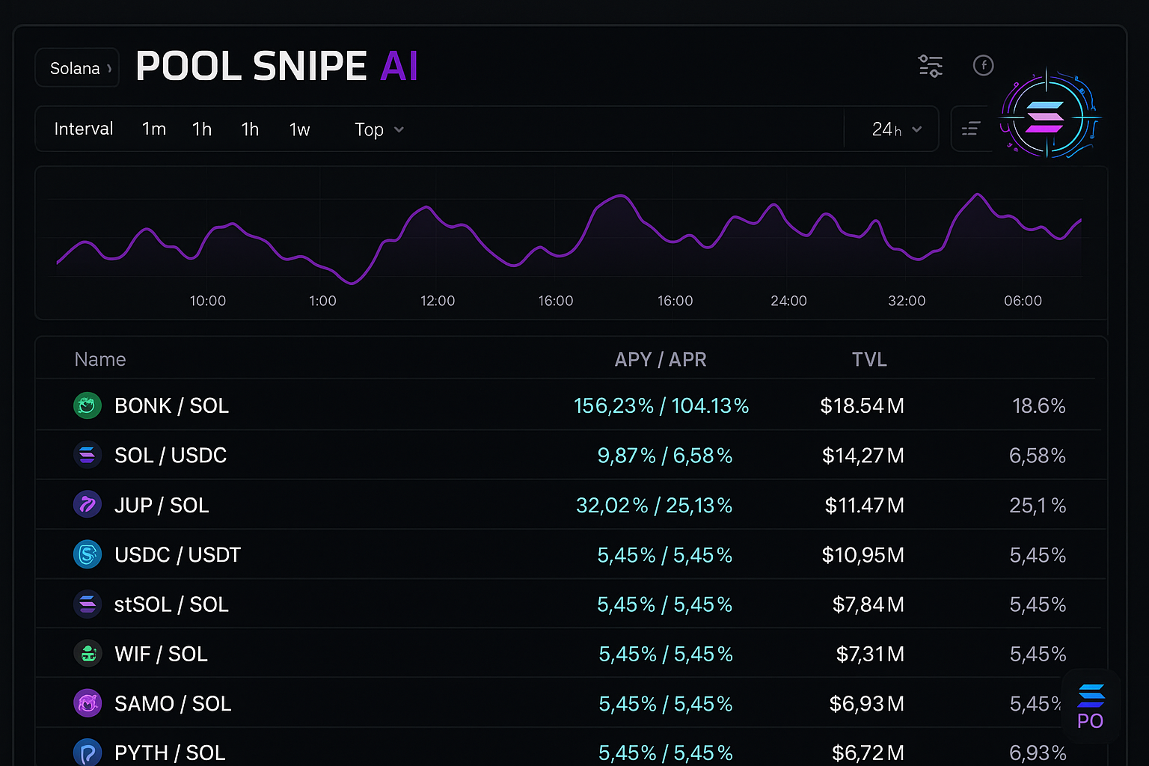Click the $6,72 M TVL value
The height and width of the screenshot is (766, 1149).
868,753
